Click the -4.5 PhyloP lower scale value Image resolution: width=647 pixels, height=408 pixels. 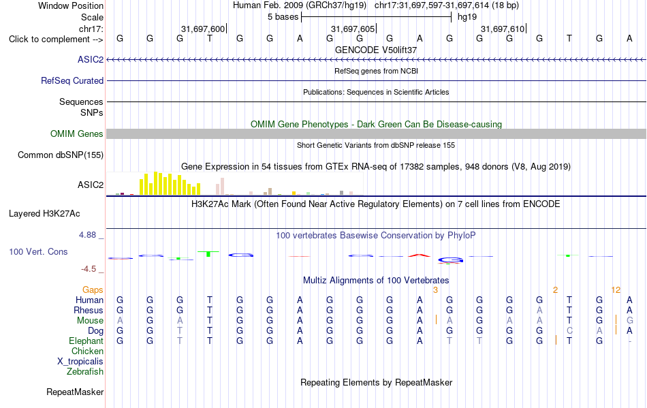pyautogui.click(x=89, y=269)
